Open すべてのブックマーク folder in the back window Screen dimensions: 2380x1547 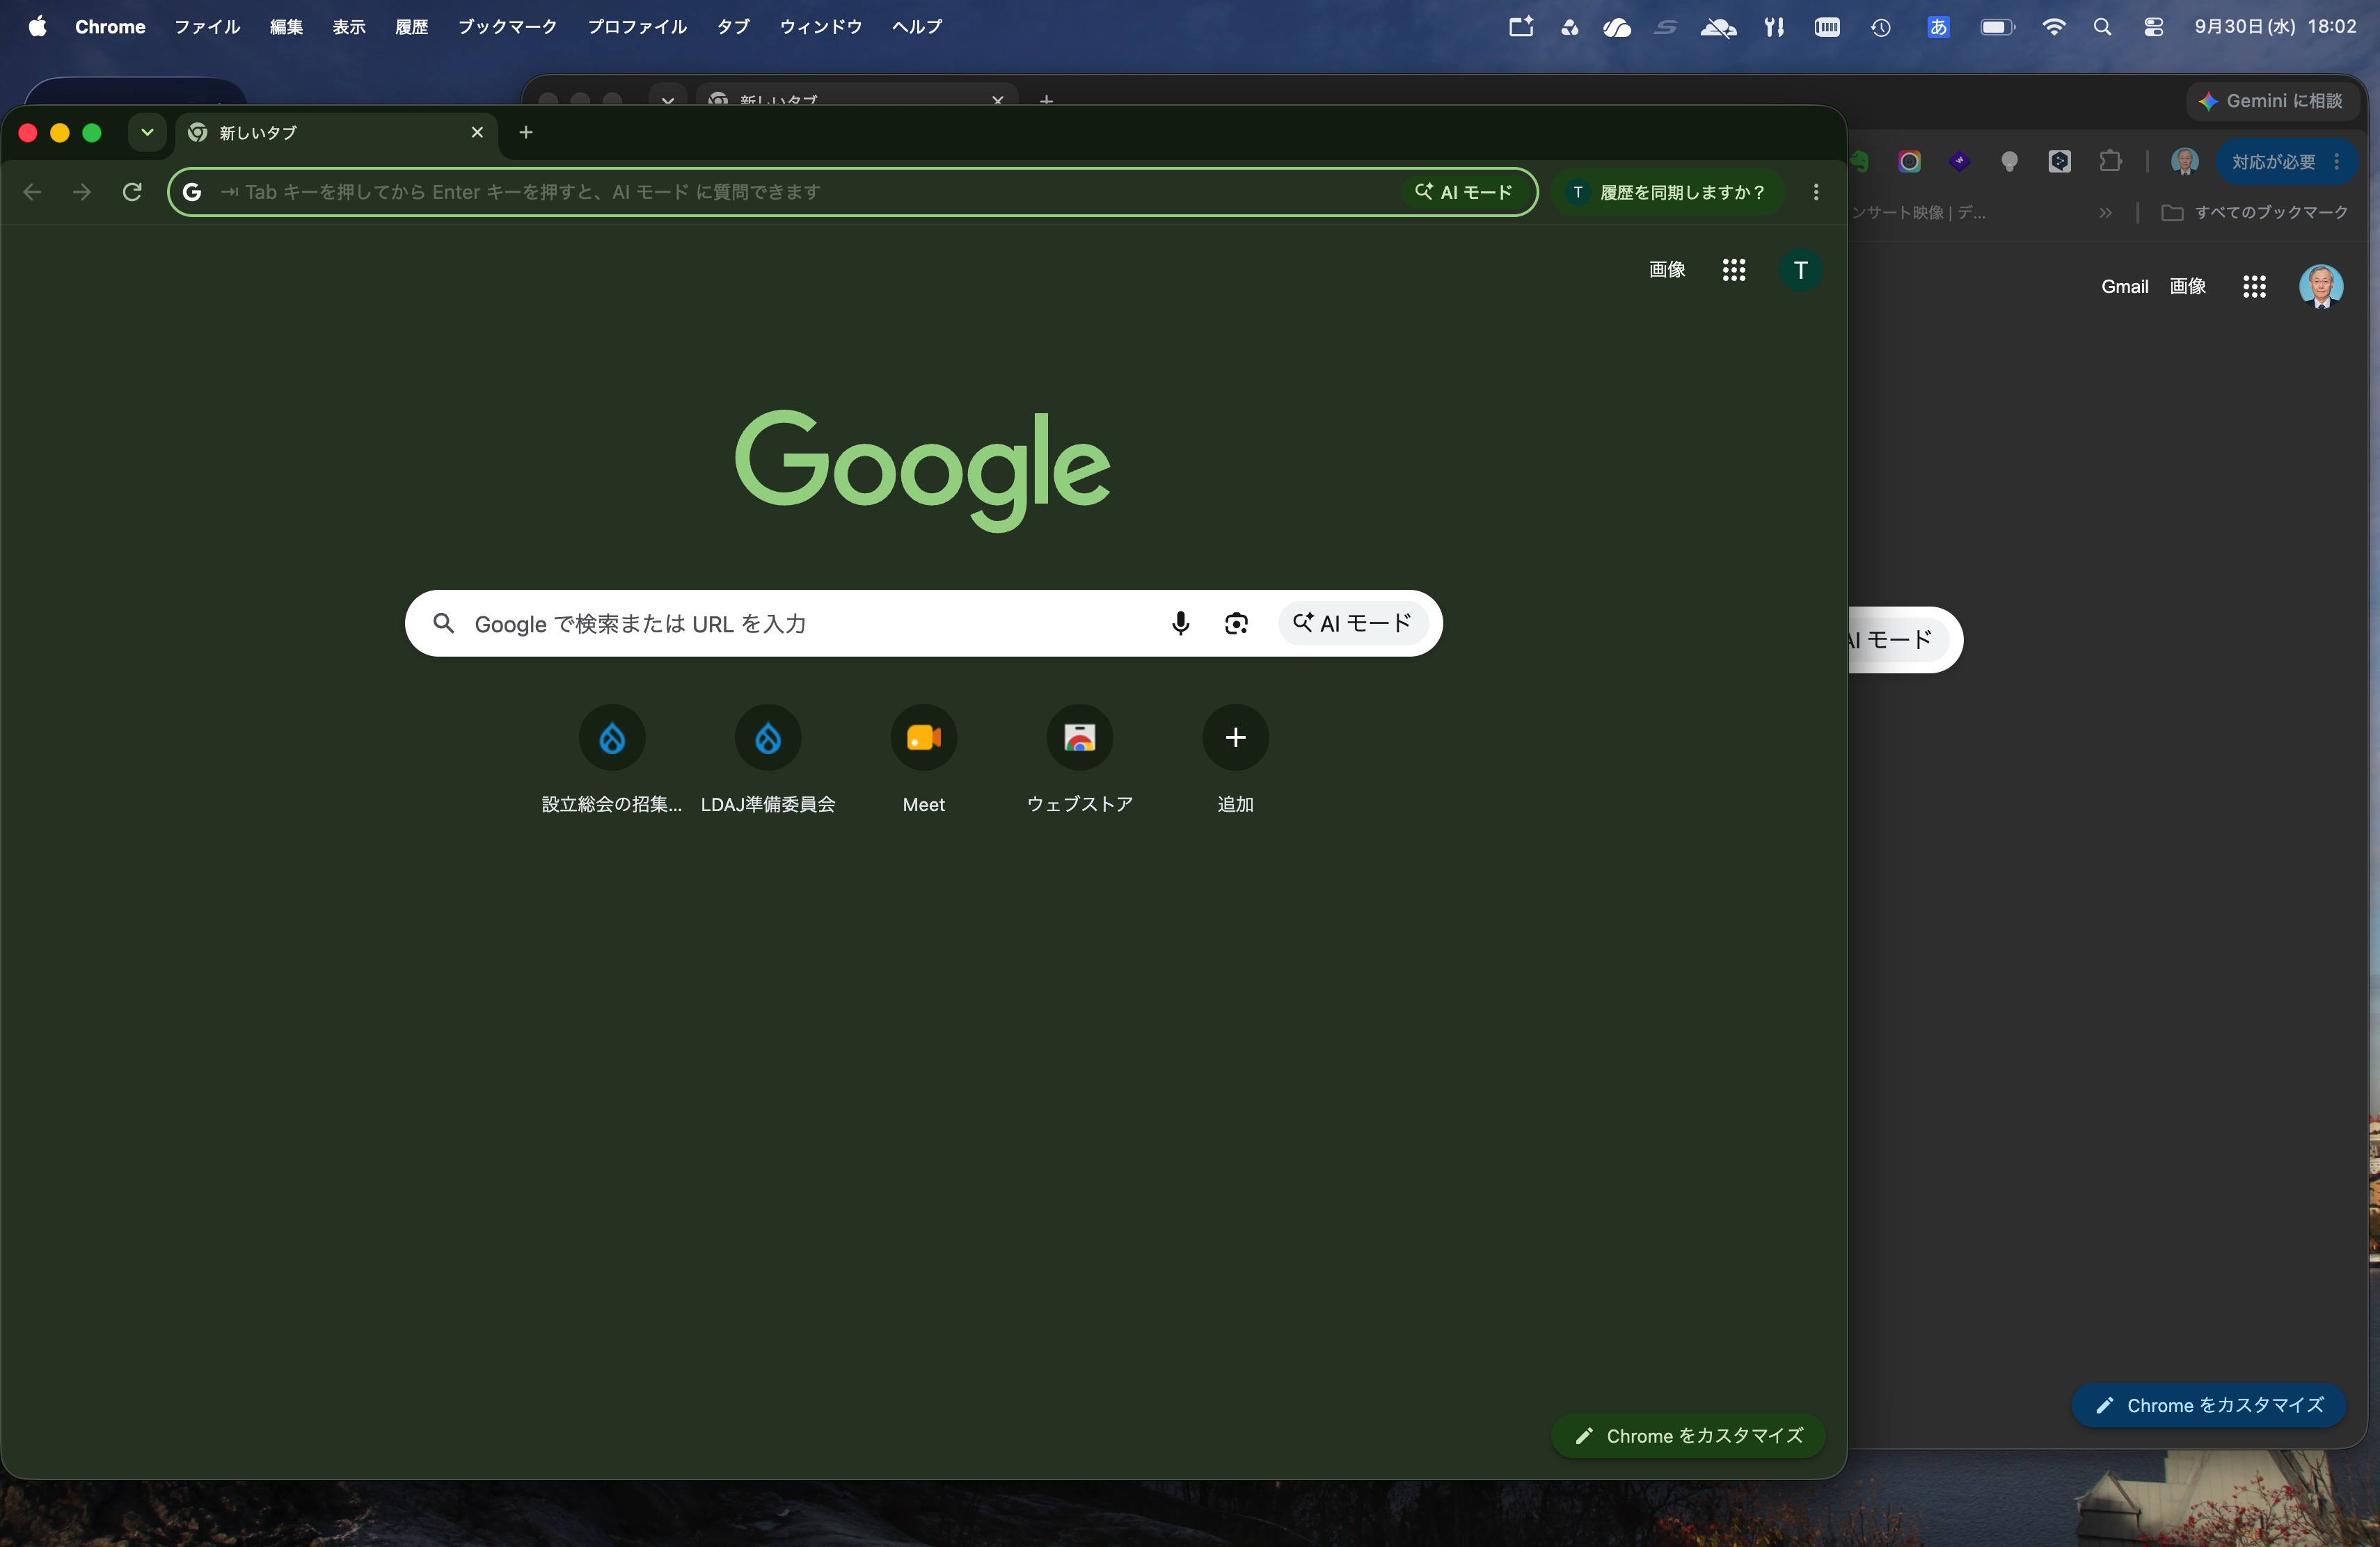(x=2255, y=213)
